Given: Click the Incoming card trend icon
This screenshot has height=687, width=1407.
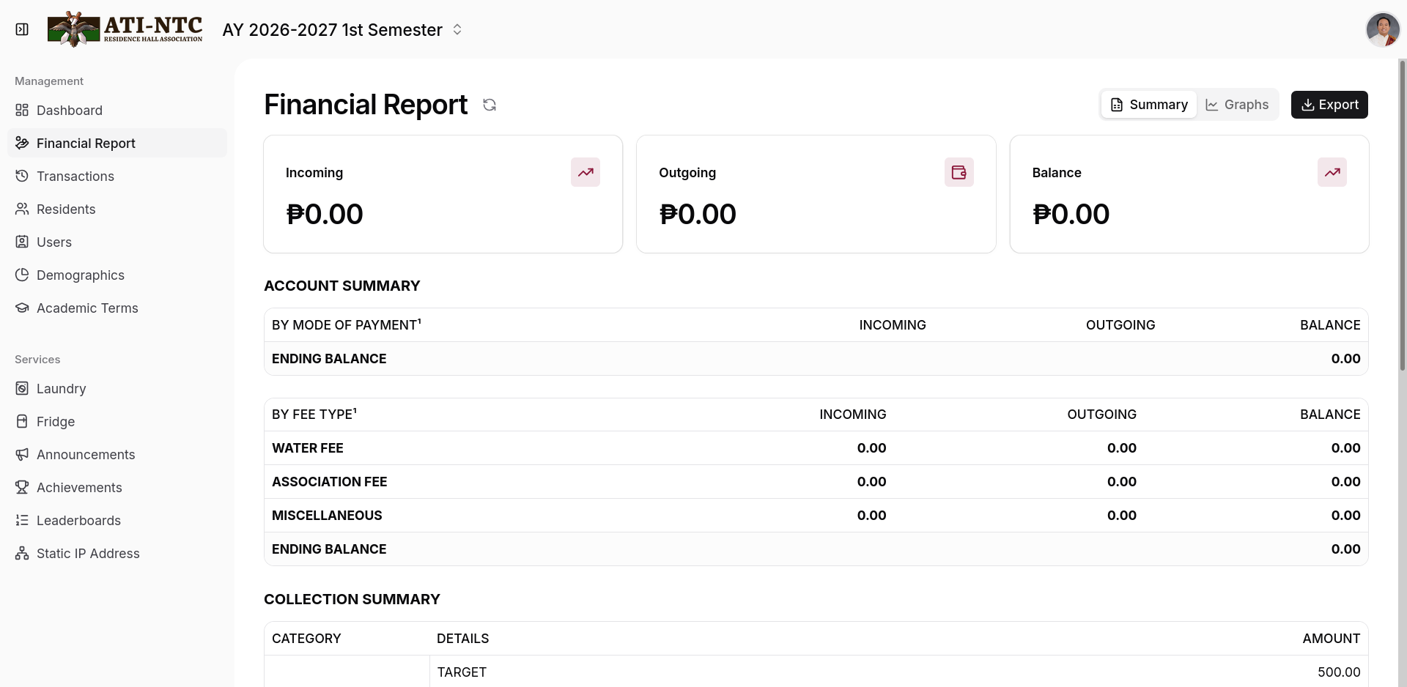Looking at the screenshot, I should pos(586,172).
